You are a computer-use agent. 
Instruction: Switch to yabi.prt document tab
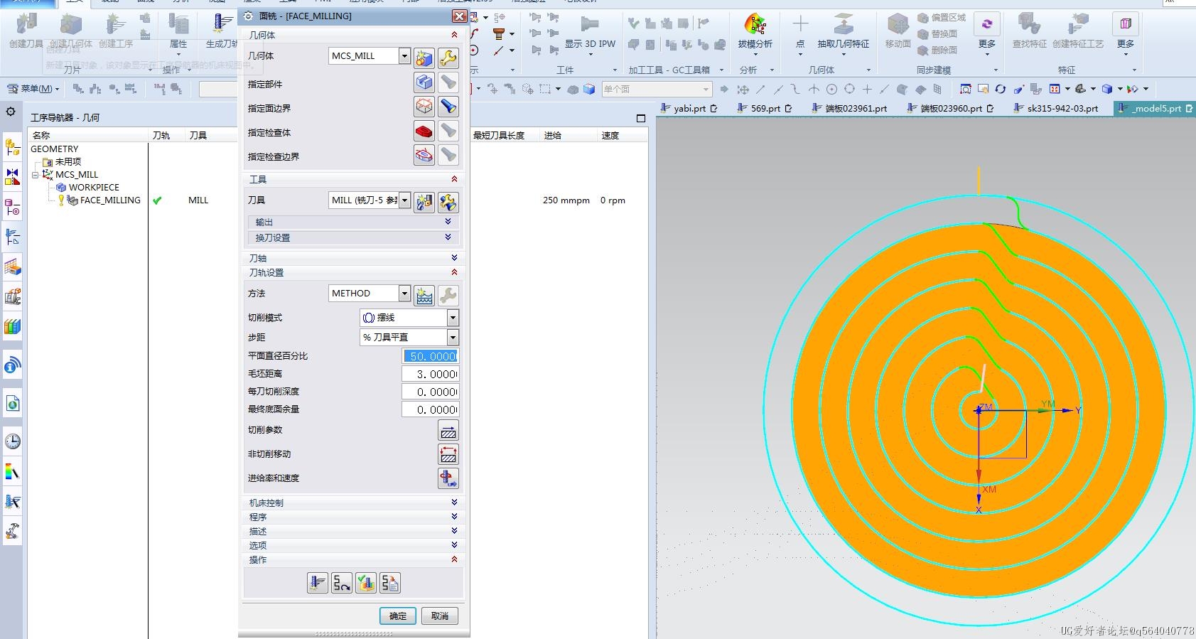[689, 108]
